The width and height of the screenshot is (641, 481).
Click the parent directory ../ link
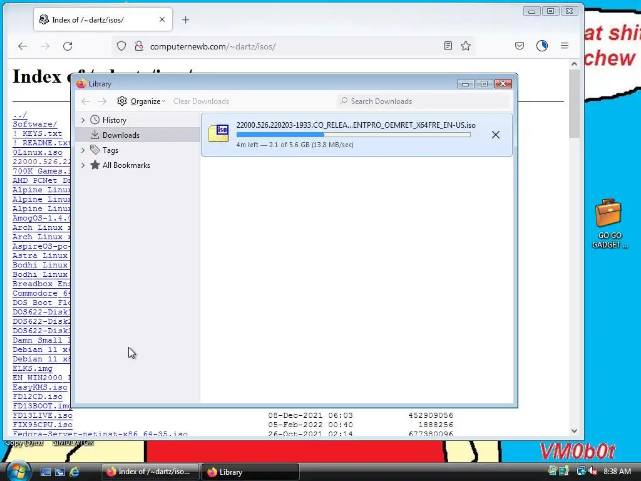pyautogui.click(x=19, y=115)
